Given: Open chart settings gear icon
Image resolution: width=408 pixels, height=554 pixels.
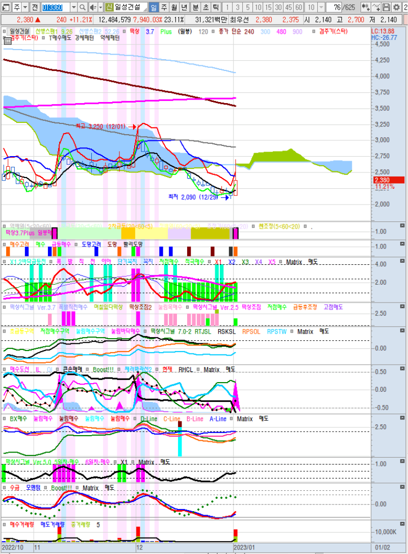Looking at the screenshot, I should (396, 7).
